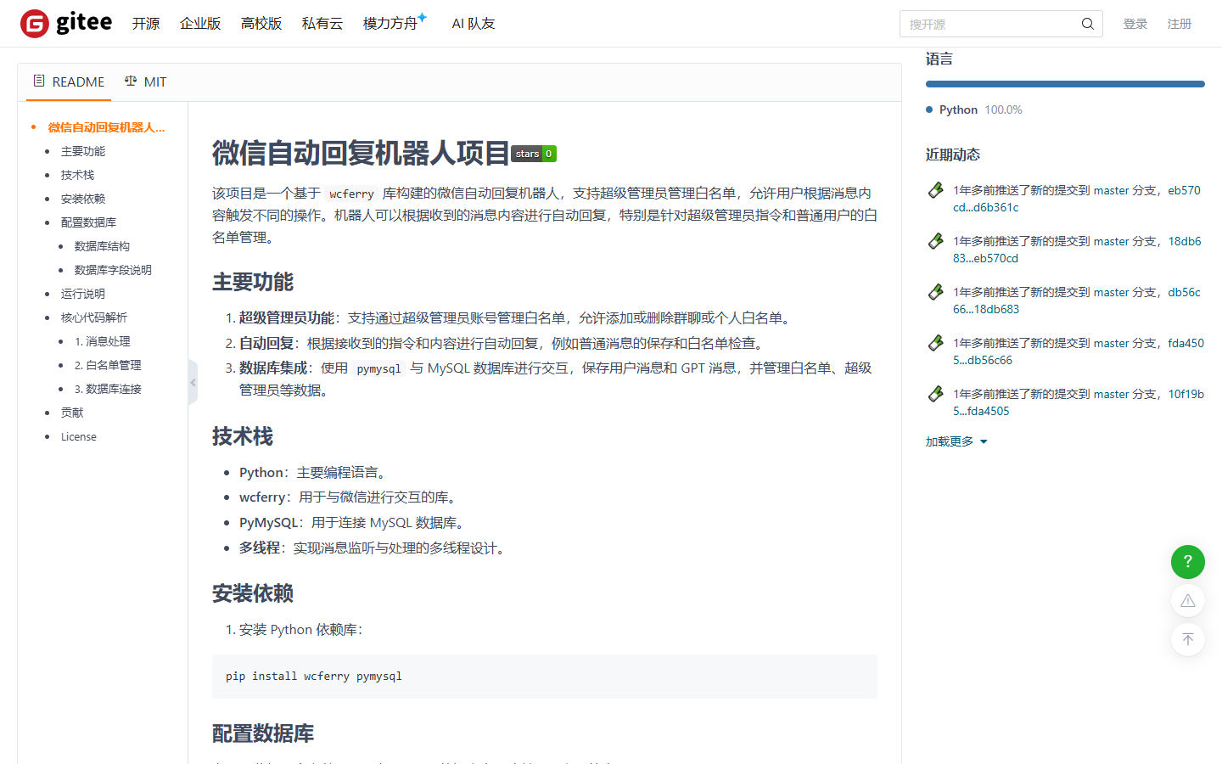Click the commit icon beside eb570cd push
This screenshot has height=764, width=1222.
tap(935, 190)
